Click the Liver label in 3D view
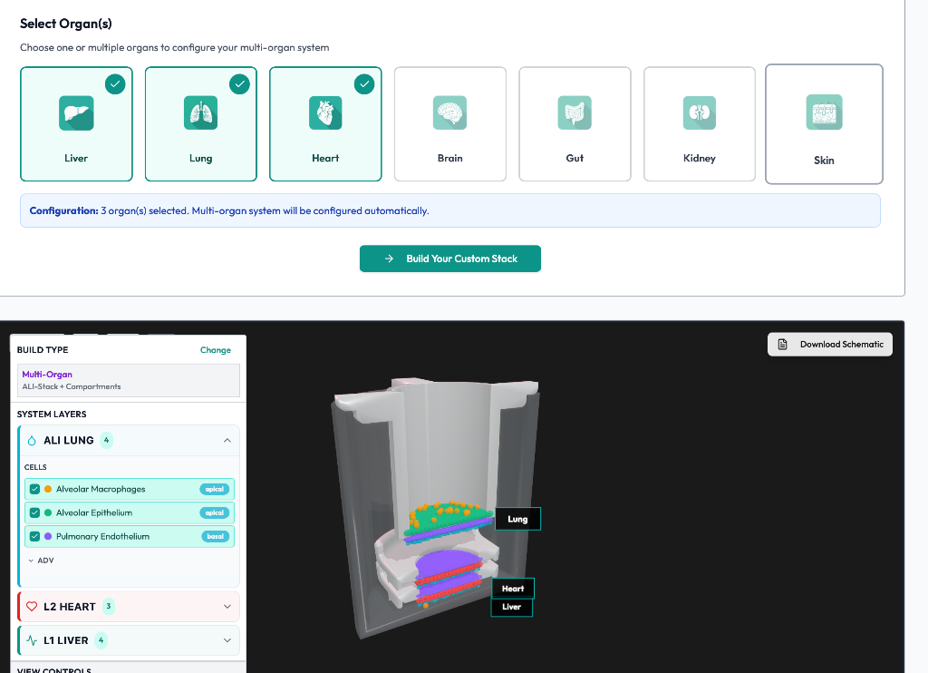 [512, 607]
